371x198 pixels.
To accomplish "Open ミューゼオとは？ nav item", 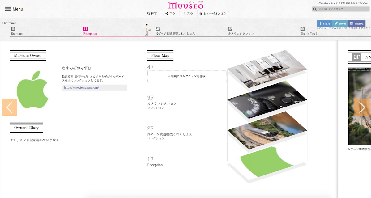I will pyautogui.click(x=213, y=14).
